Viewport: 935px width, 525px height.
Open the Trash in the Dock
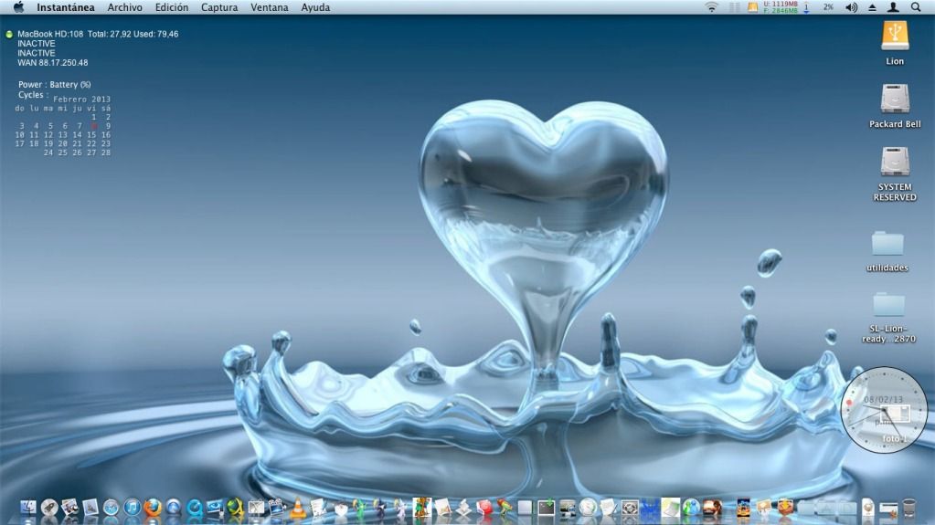tap(908, 508)
